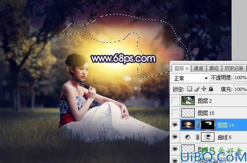This screenshot has width=247, height=163.
Task: Select the 图层 15 layer name
Action: 206,113
